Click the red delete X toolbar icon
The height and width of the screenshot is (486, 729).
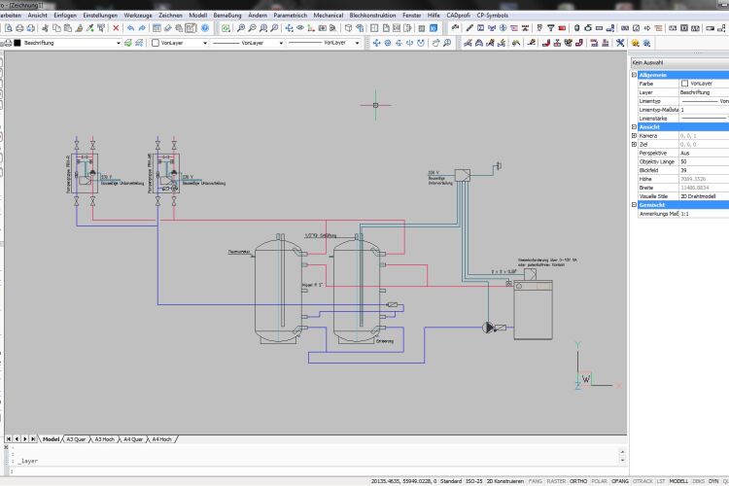(x=116, y=28)
